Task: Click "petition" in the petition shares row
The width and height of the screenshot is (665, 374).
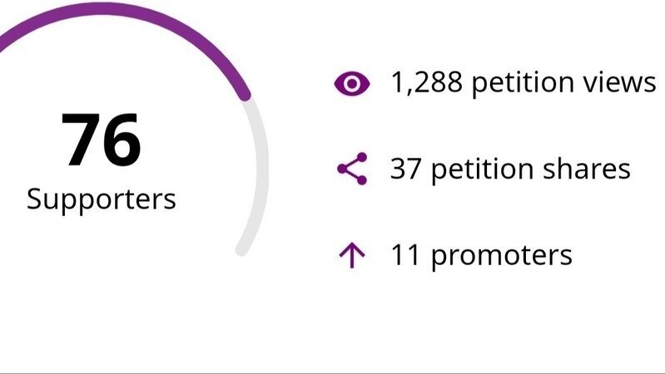Action: pyautogui.click(x=484, y=170)
